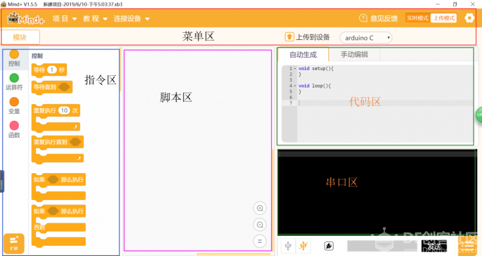This screenshot has width=482, height=256.
Task: Click the Mind+ logo
Action: tap(26, 19)
